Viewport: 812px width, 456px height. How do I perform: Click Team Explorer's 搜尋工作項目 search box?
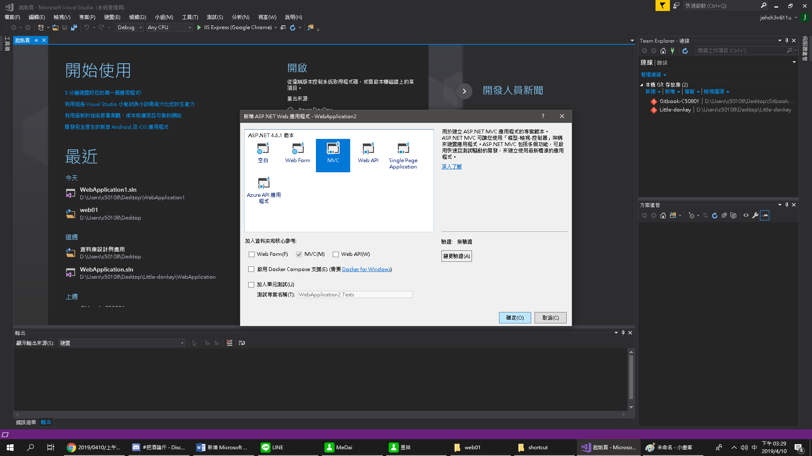(x=744, y=51)
